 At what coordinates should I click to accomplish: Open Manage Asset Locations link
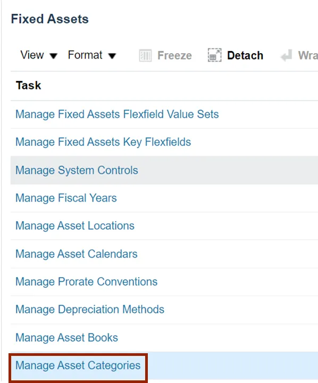[x=75, y=226]
